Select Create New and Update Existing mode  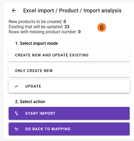69,55
